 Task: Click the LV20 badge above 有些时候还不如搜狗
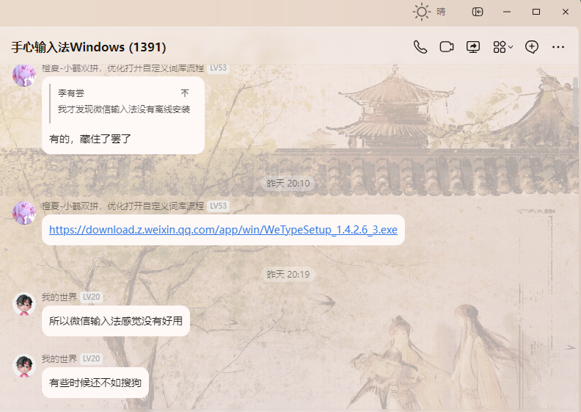[x=91, y=358]
